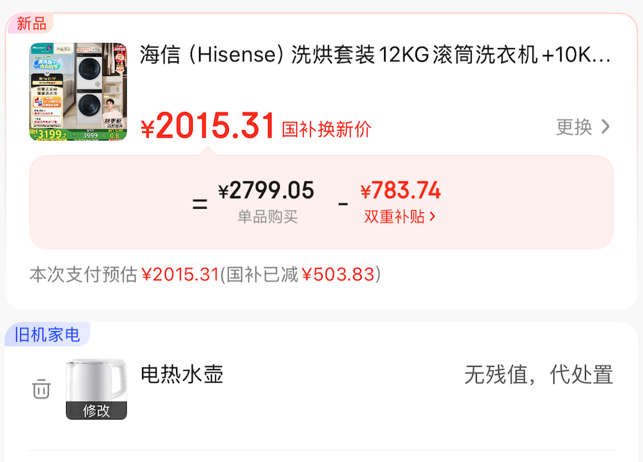
Task: Select the 旧机家电 tag label
Action: (47, 335)
